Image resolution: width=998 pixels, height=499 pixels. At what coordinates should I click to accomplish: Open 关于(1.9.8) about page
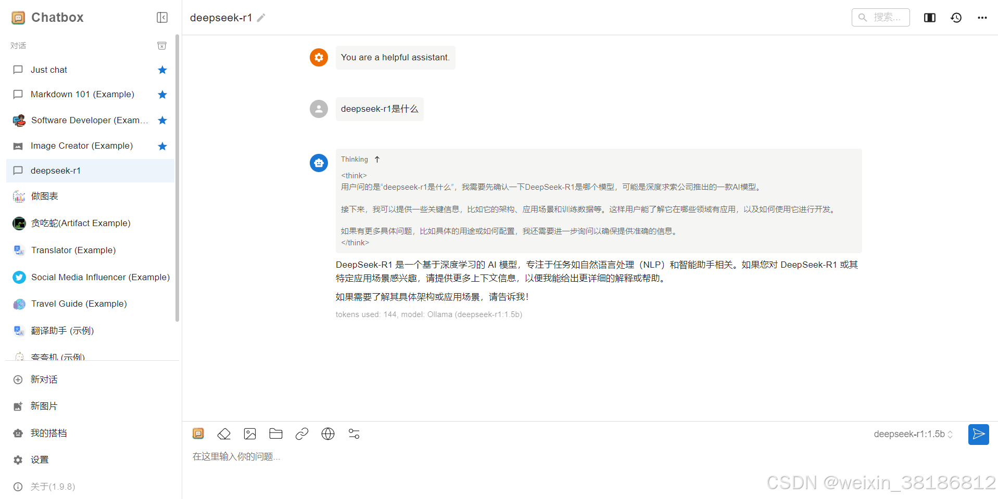[90, 487]
